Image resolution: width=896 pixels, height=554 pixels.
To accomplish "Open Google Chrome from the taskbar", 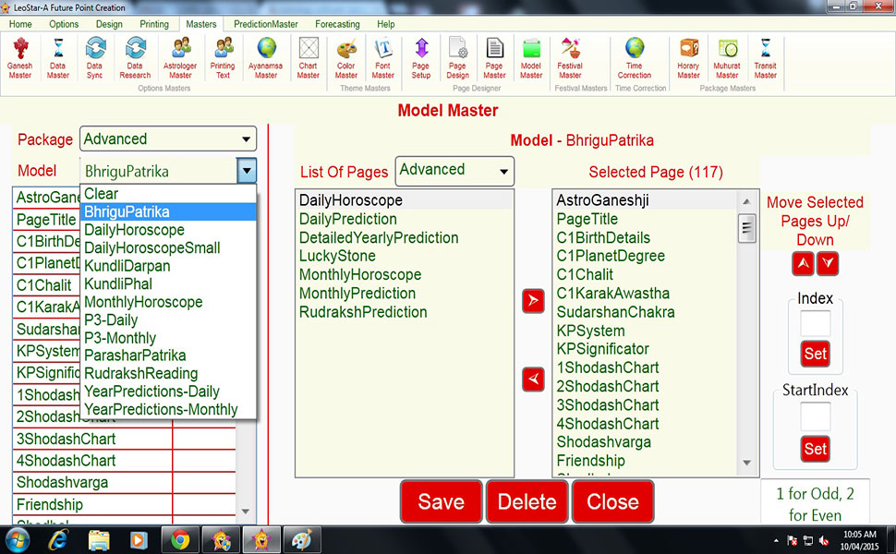I will (x=180, y=540).
